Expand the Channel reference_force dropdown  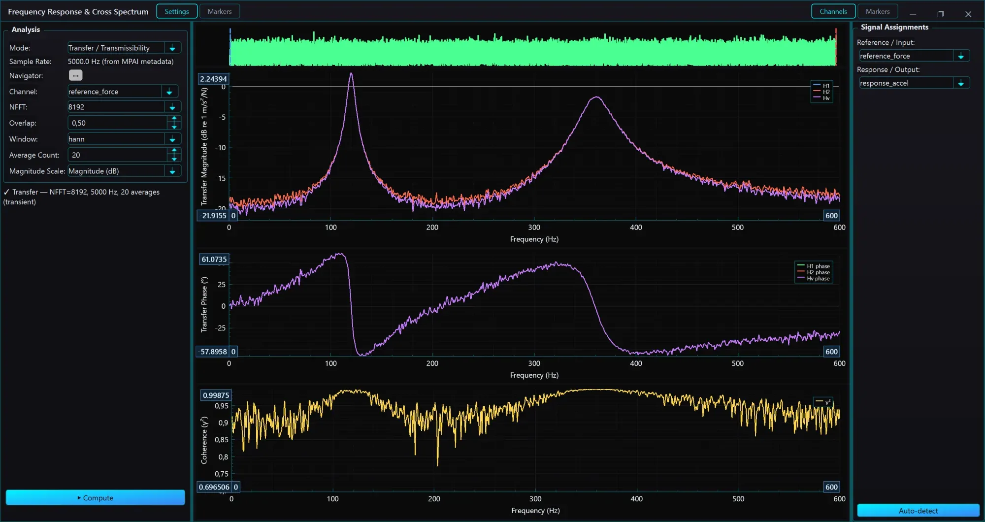[x=169, y=92]
